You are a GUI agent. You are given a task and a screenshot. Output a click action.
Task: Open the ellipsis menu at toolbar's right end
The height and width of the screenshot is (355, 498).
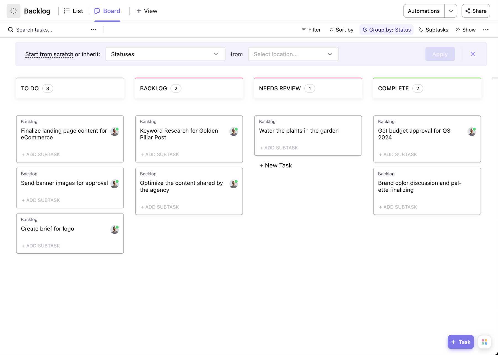[486, 30]
